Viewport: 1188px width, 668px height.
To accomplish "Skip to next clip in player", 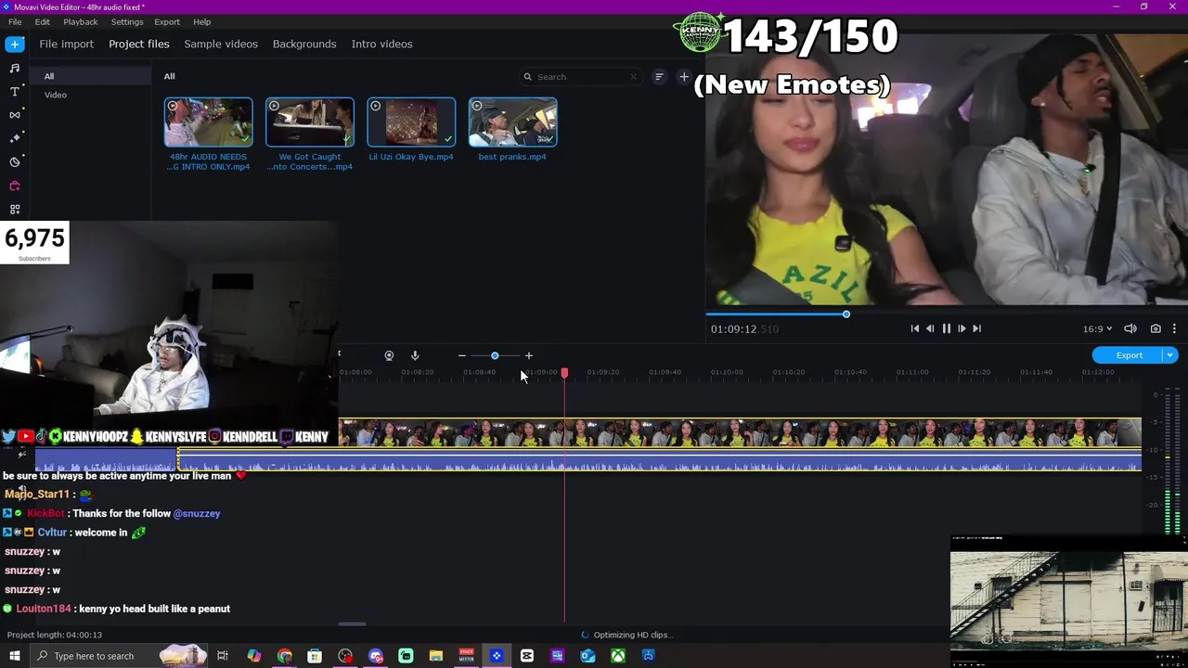I will pyautogui.click(x=976, y=328).
